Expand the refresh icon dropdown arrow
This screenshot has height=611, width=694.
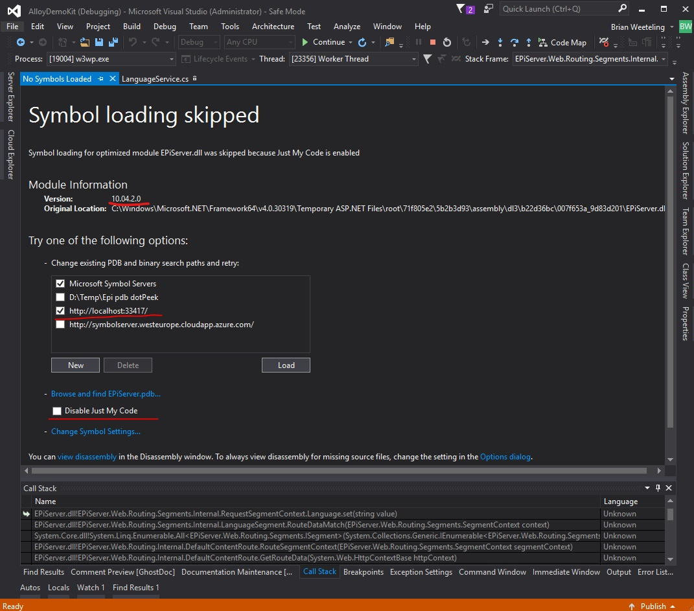373,43
